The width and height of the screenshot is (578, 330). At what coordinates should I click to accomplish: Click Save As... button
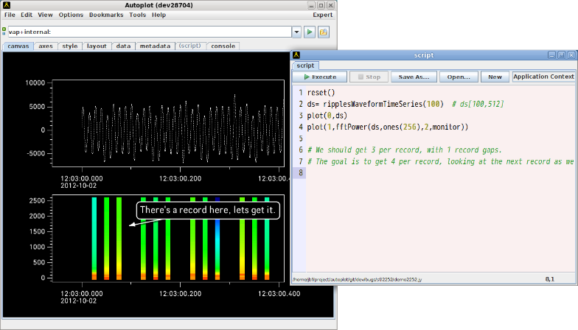(414, 77)
